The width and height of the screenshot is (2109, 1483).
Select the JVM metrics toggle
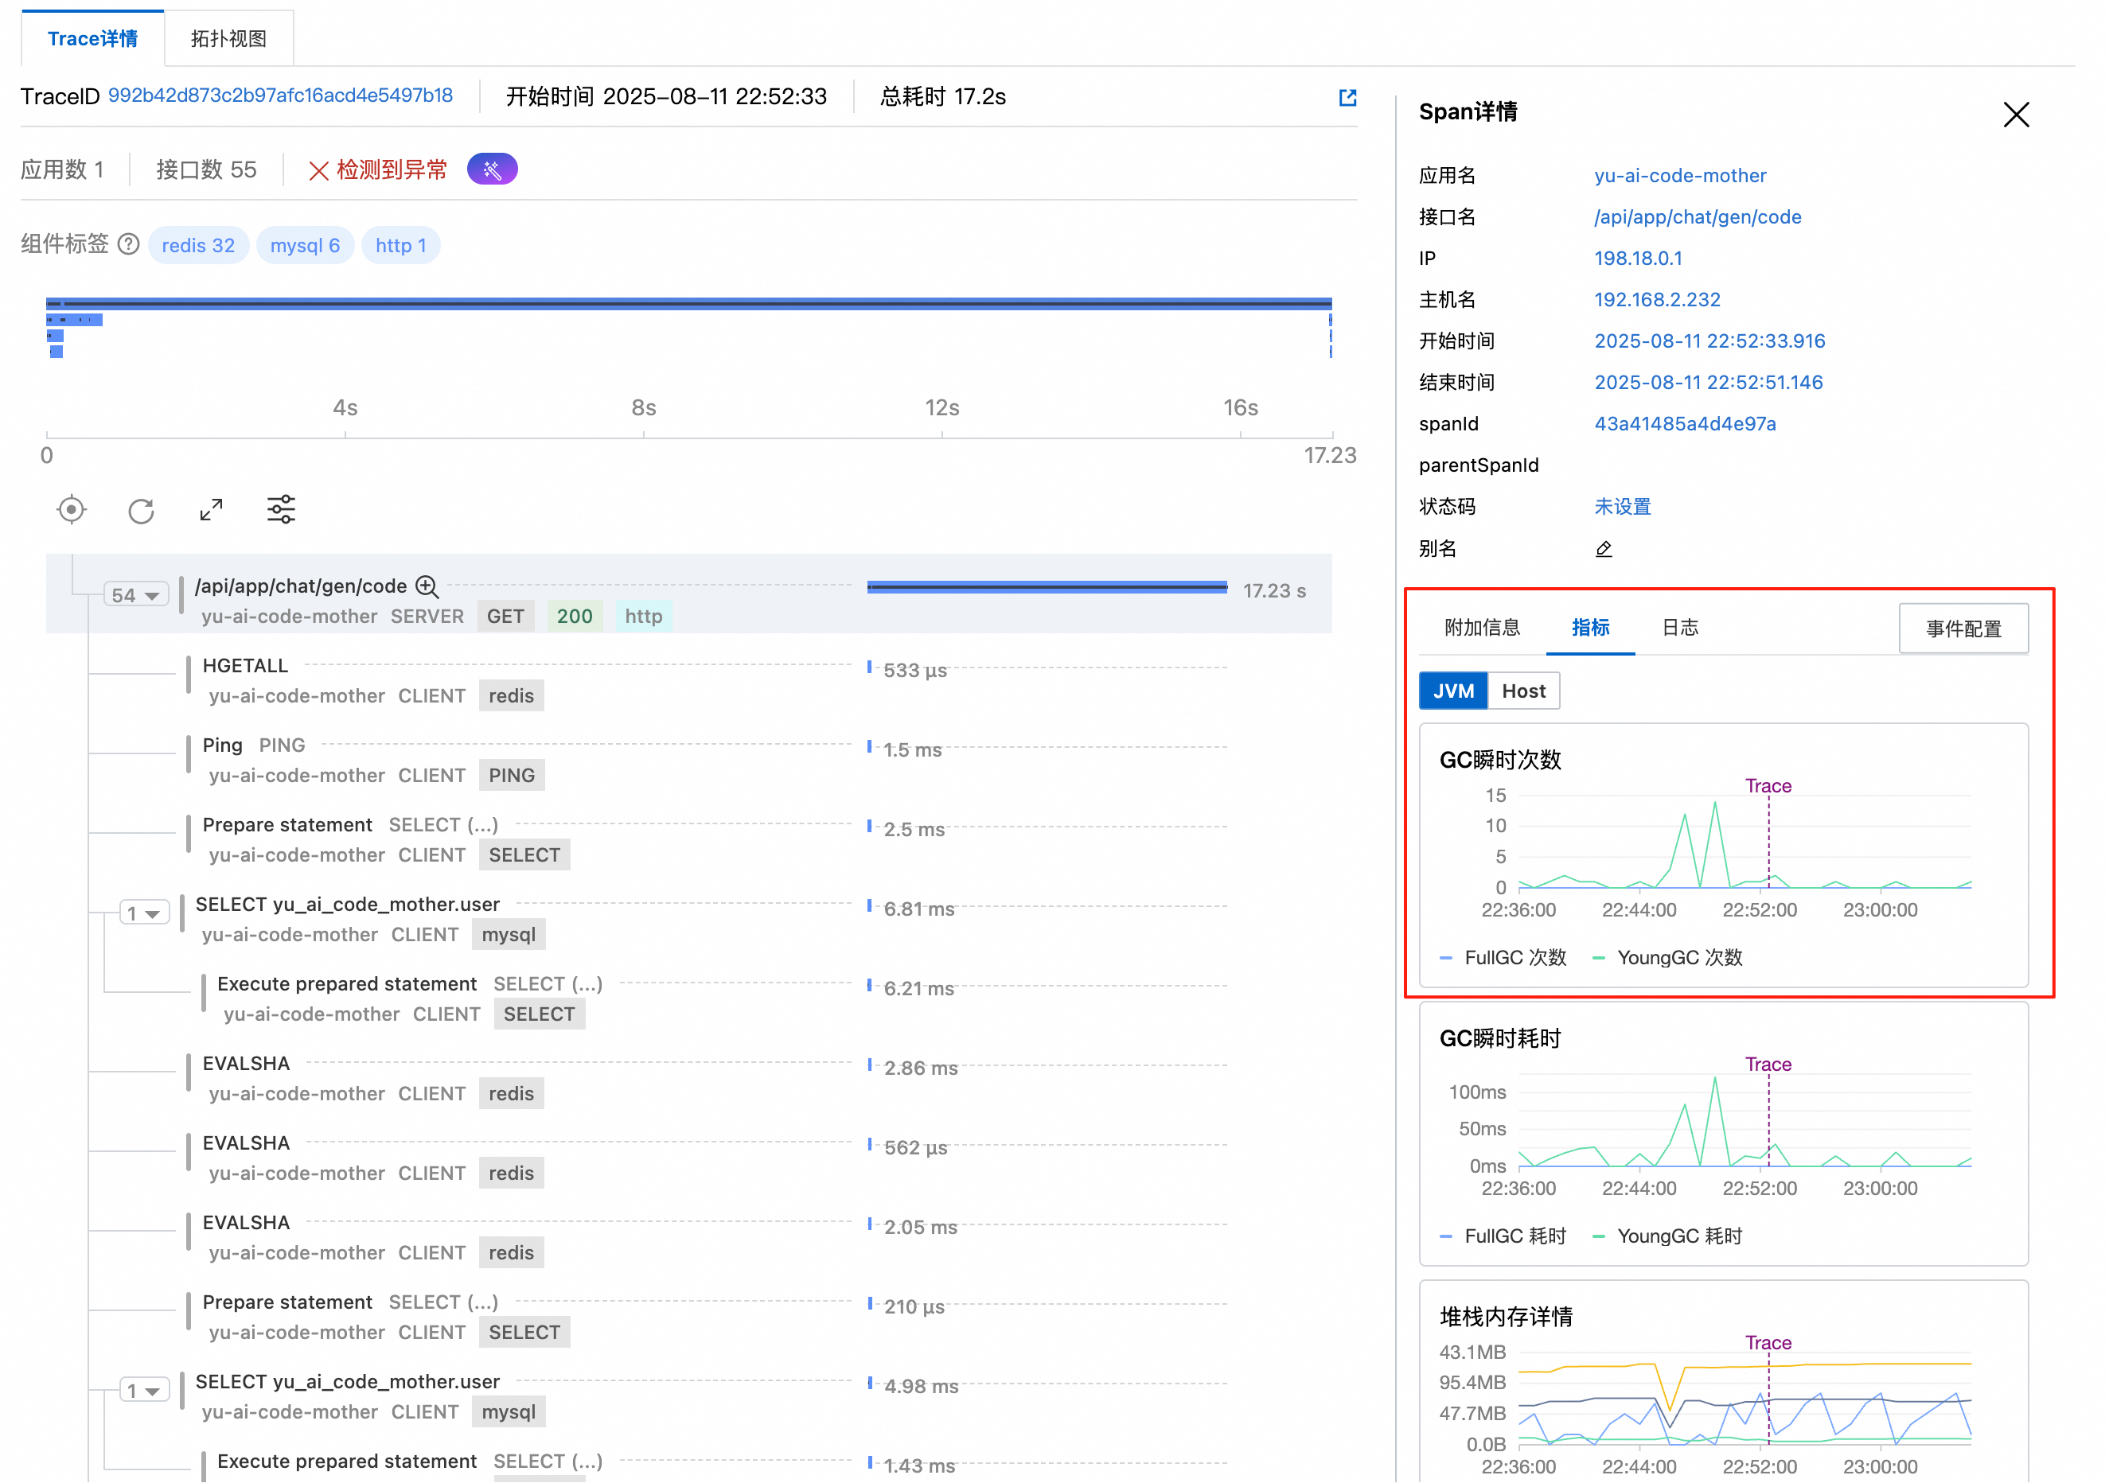1452,691
